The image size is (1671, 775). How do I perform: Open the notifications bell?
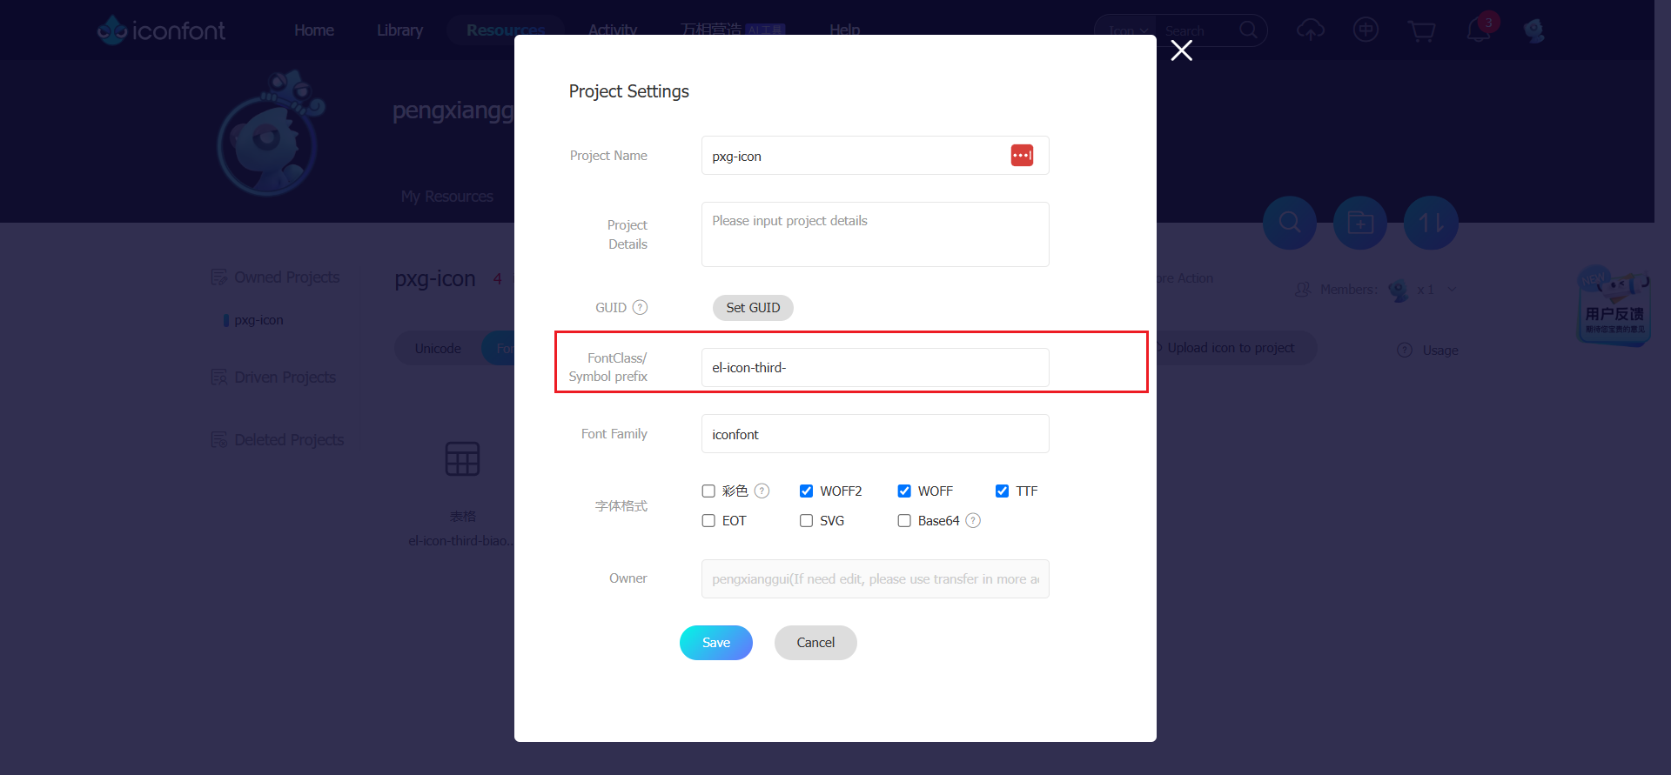coord(1478,30)
